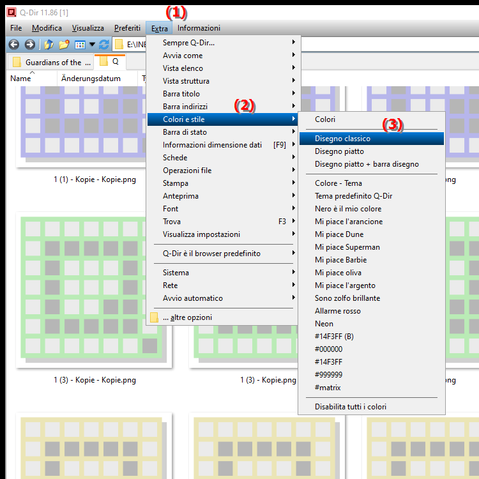The image size is (479, 479).
Task: Choose Mi piace Superman color theme
Action: pyautogui.click(x=347, y=247)
